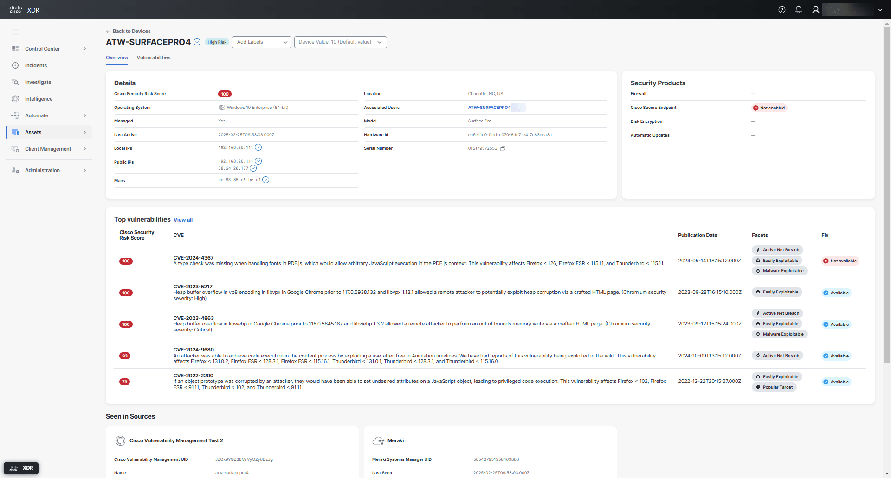This screenshot has height=478, width=891.
Task: Click the Intelligence sidebar icon
Action: (x=15, y=99)
